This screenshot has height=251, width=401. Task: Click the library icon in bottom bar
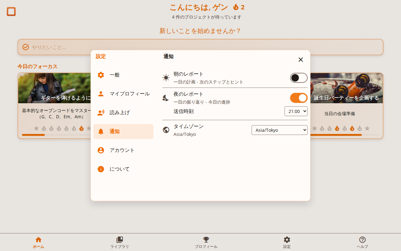pyautogui.click(x=120, y=240)
